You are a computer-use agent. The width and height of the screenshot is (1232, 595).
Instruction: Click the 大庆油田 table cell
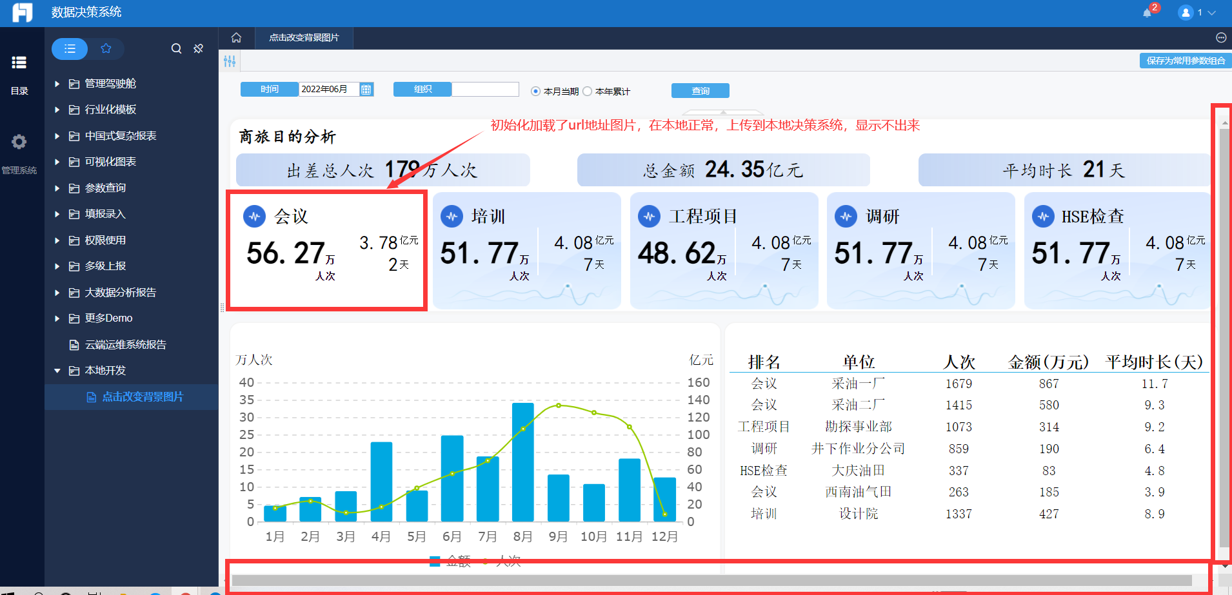859,471
